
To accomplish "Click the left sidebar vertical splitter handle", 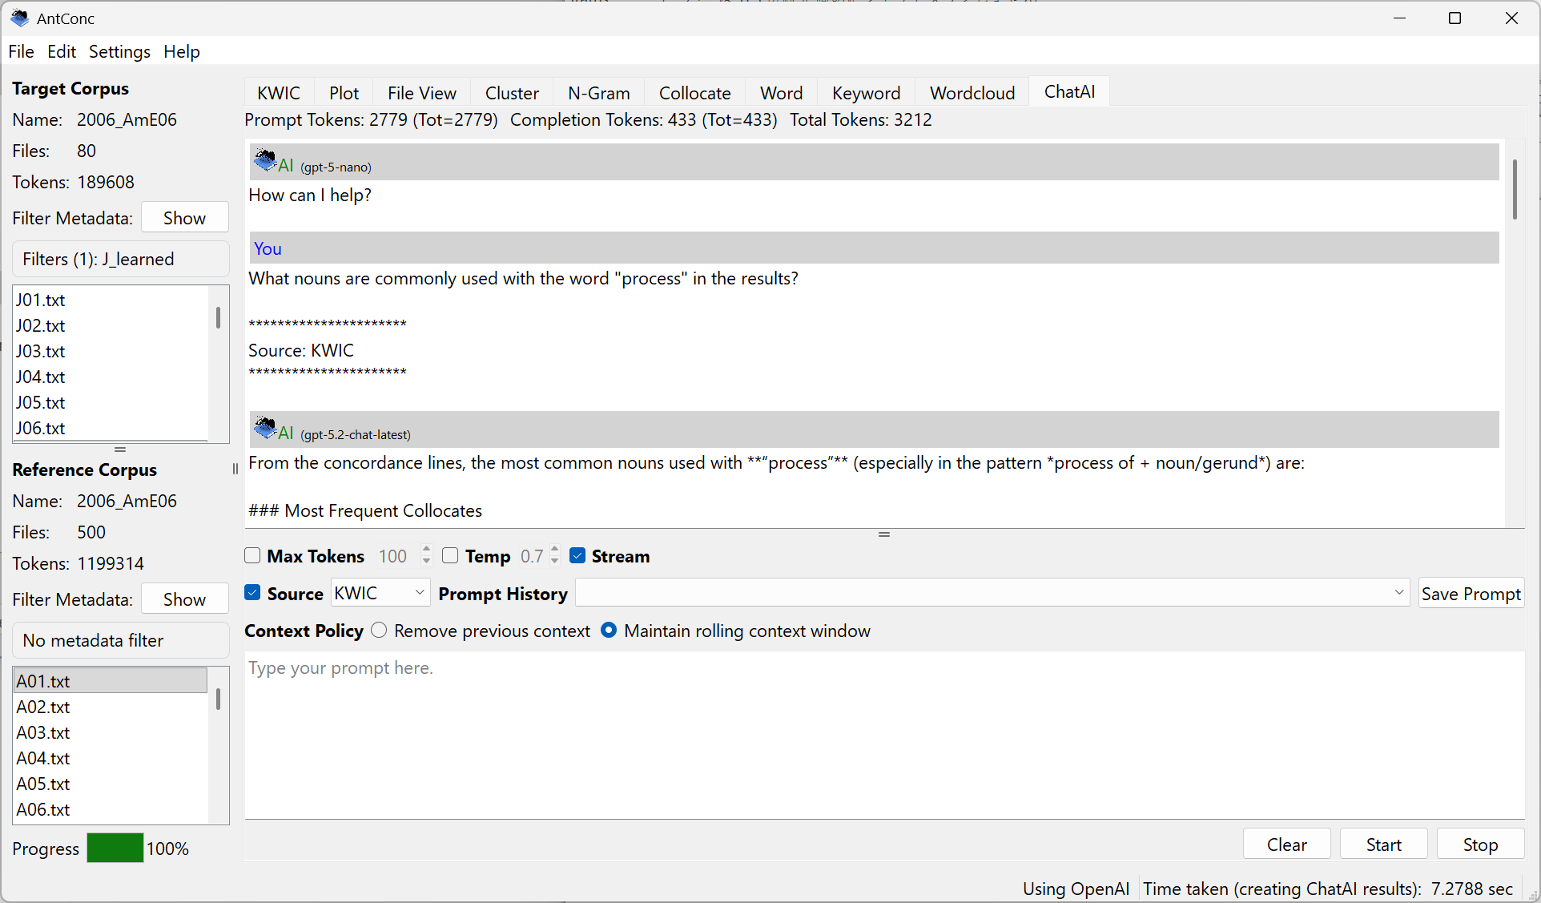I will pyautogui.click(x=235, y=470).
